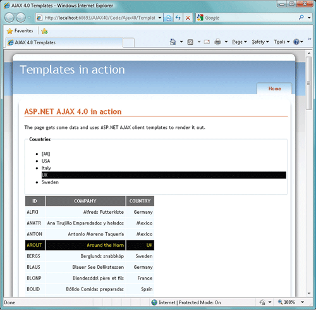
Task: Click the Read Mail icon
Action: click(207, 42)
